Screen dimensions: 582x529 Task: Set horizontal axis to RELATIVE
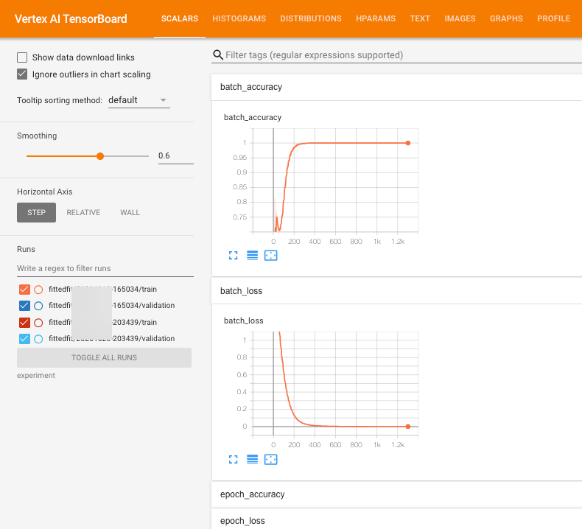click(x=83, y=212)
